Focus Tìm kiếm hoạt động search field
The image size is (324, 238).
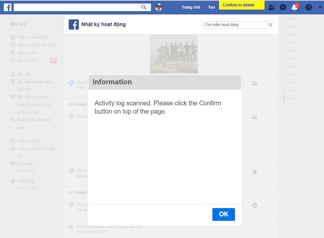(x=235, y=25)
